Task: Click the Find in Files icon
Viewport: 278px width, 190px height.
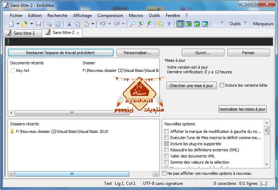Action: tap(161, 24)
